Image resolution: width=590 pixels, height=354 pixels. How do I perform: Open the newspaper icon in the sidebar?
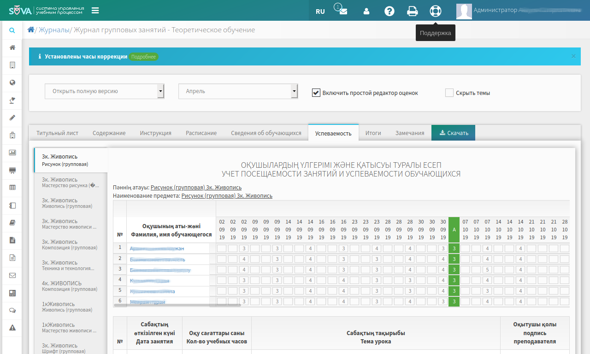click(x=12, y=293)
